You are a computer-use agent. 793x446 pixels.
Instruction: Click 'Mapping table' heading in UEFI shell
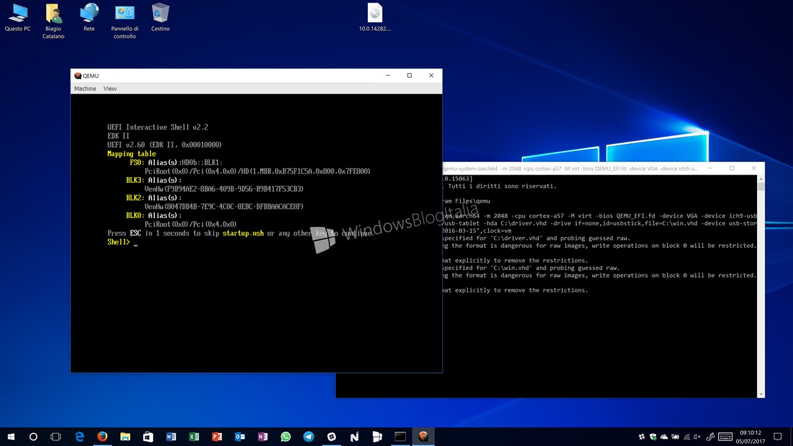[131, 154]
